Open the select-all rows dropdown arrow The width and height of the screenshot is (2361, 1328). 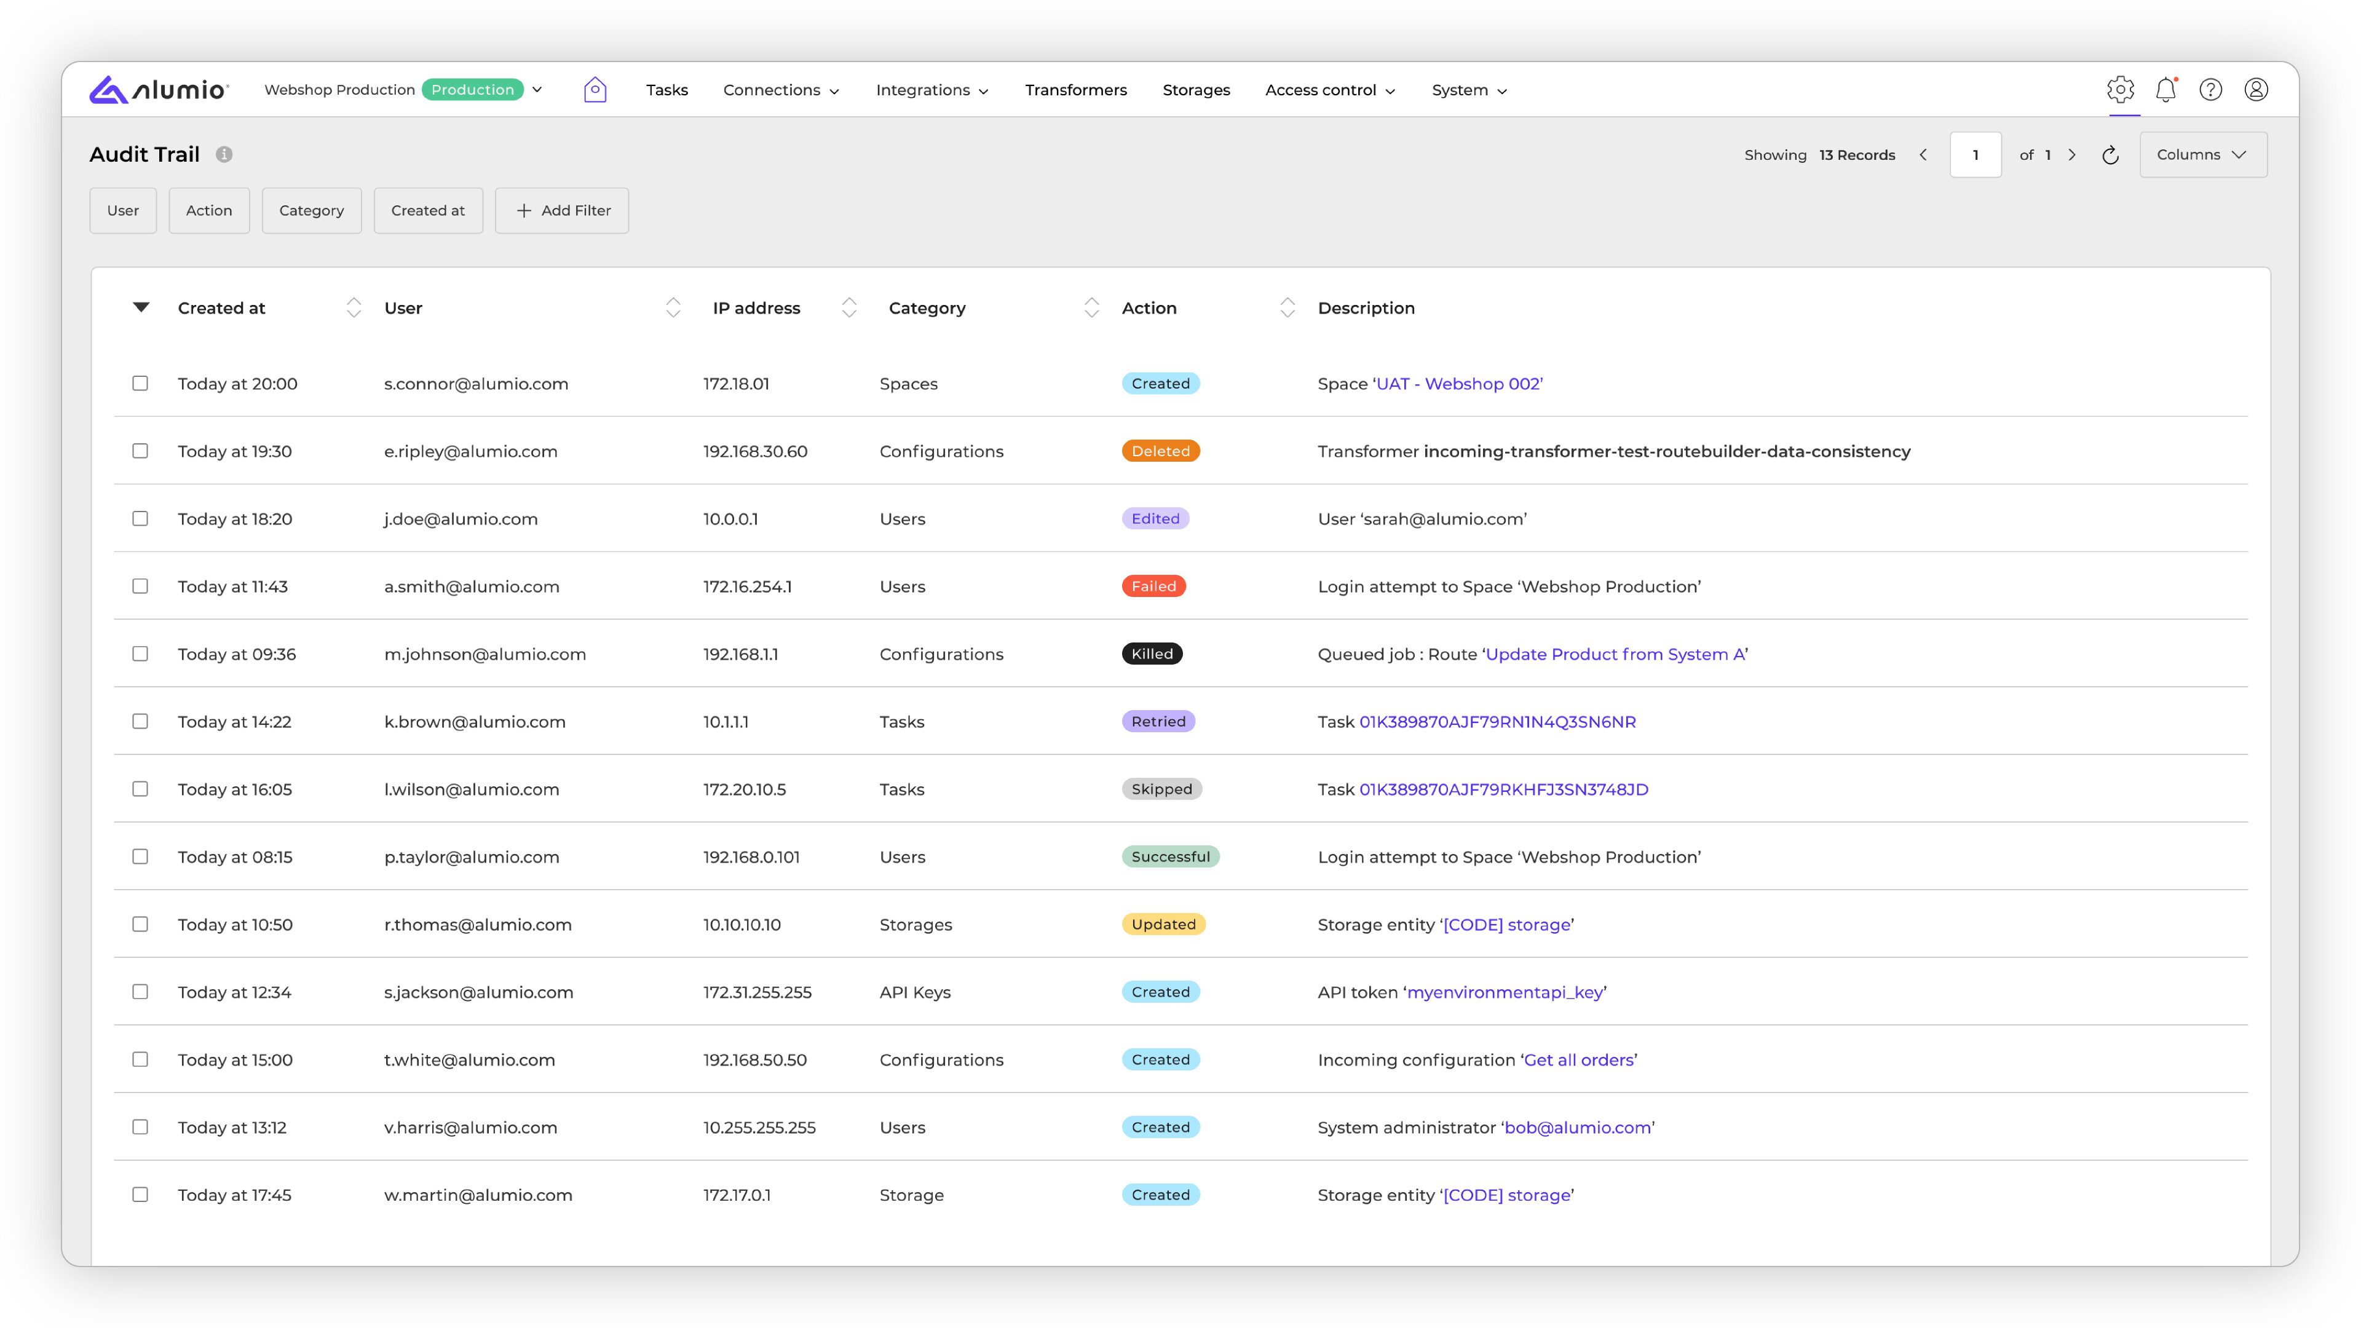[141, 307]
